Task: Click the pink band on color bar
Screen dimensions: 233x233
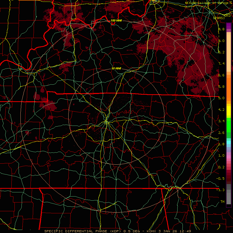Action: click(229, 157)
